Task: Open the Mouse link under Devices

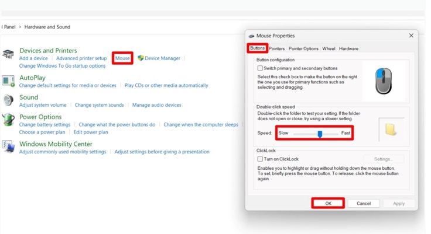Action: tap(122, 58)
